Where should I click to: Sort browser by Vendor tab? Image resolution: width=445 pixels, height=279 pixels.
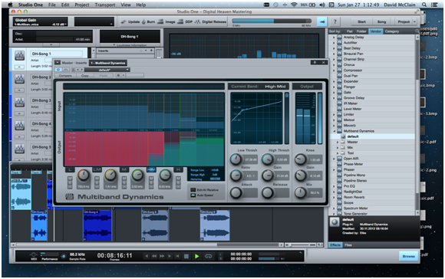(375, 31)
